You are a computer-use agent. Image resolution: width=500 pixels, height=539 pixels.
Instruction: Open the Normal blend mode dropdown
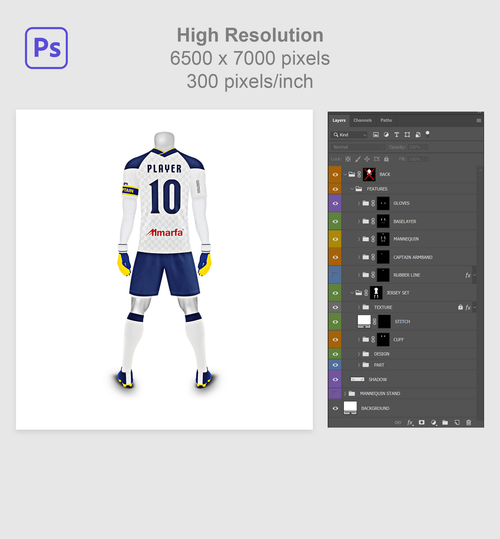(358, 147)
